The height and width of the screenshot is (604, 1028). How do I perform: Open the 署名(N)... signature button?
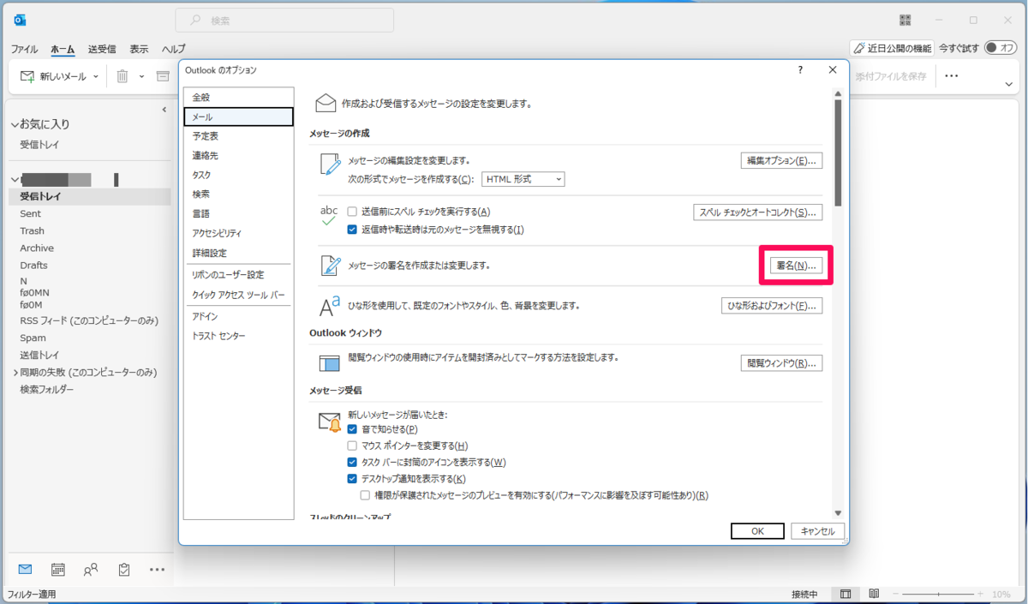point(796,266)
